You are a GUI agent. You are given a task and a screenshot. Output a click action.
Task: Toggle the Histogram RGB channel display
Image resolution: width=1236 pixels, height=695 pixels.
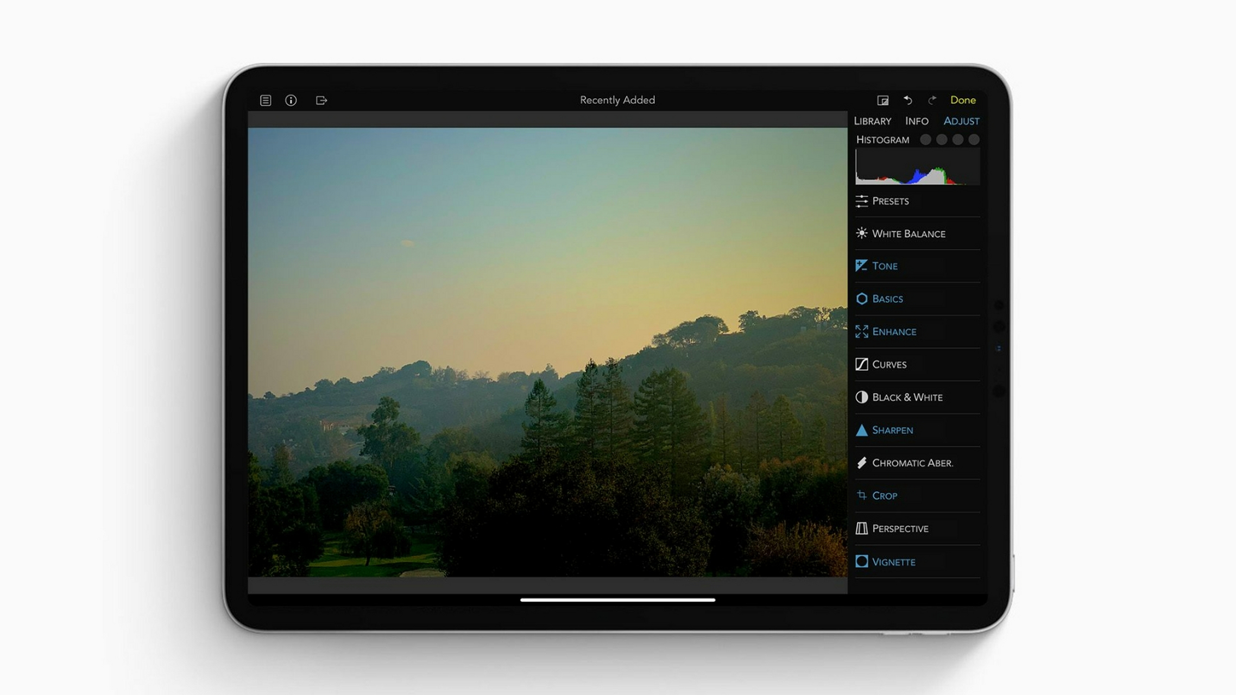tap(925, 139)
